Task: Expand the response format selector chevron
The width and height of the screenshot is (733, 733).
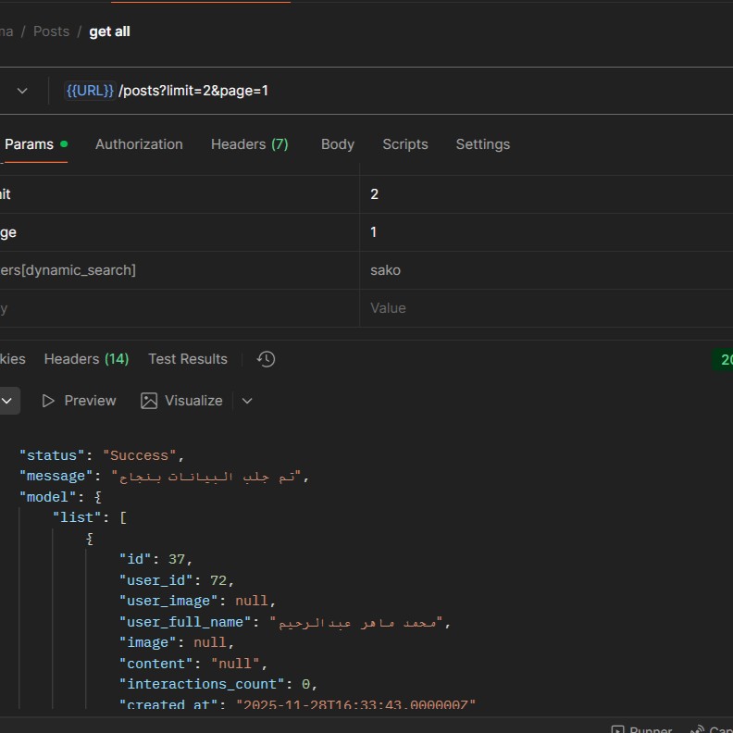Action: point(7,401)
